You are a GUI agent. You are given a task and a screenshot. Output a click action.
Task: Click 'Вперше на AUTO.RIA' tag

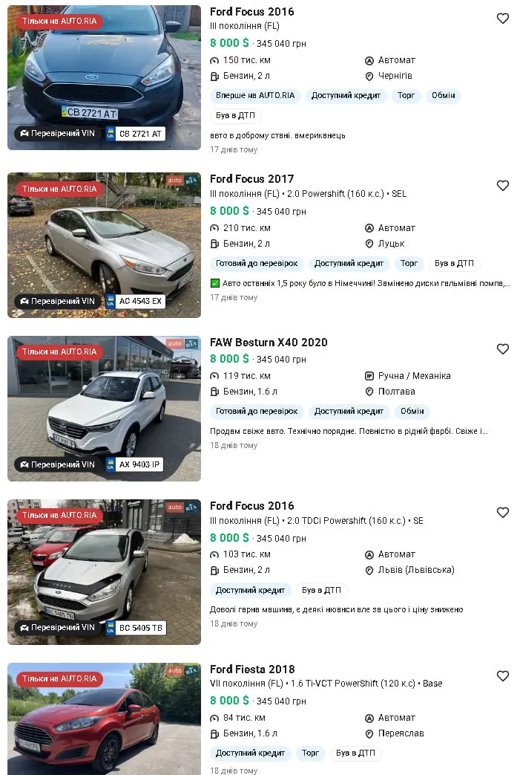pyautogui.click(x=255, y=96)
